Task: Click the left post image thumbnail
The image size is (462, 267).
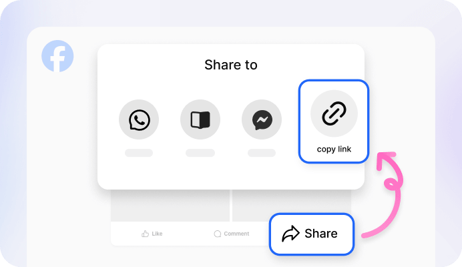Action: (x=170, y=205)
